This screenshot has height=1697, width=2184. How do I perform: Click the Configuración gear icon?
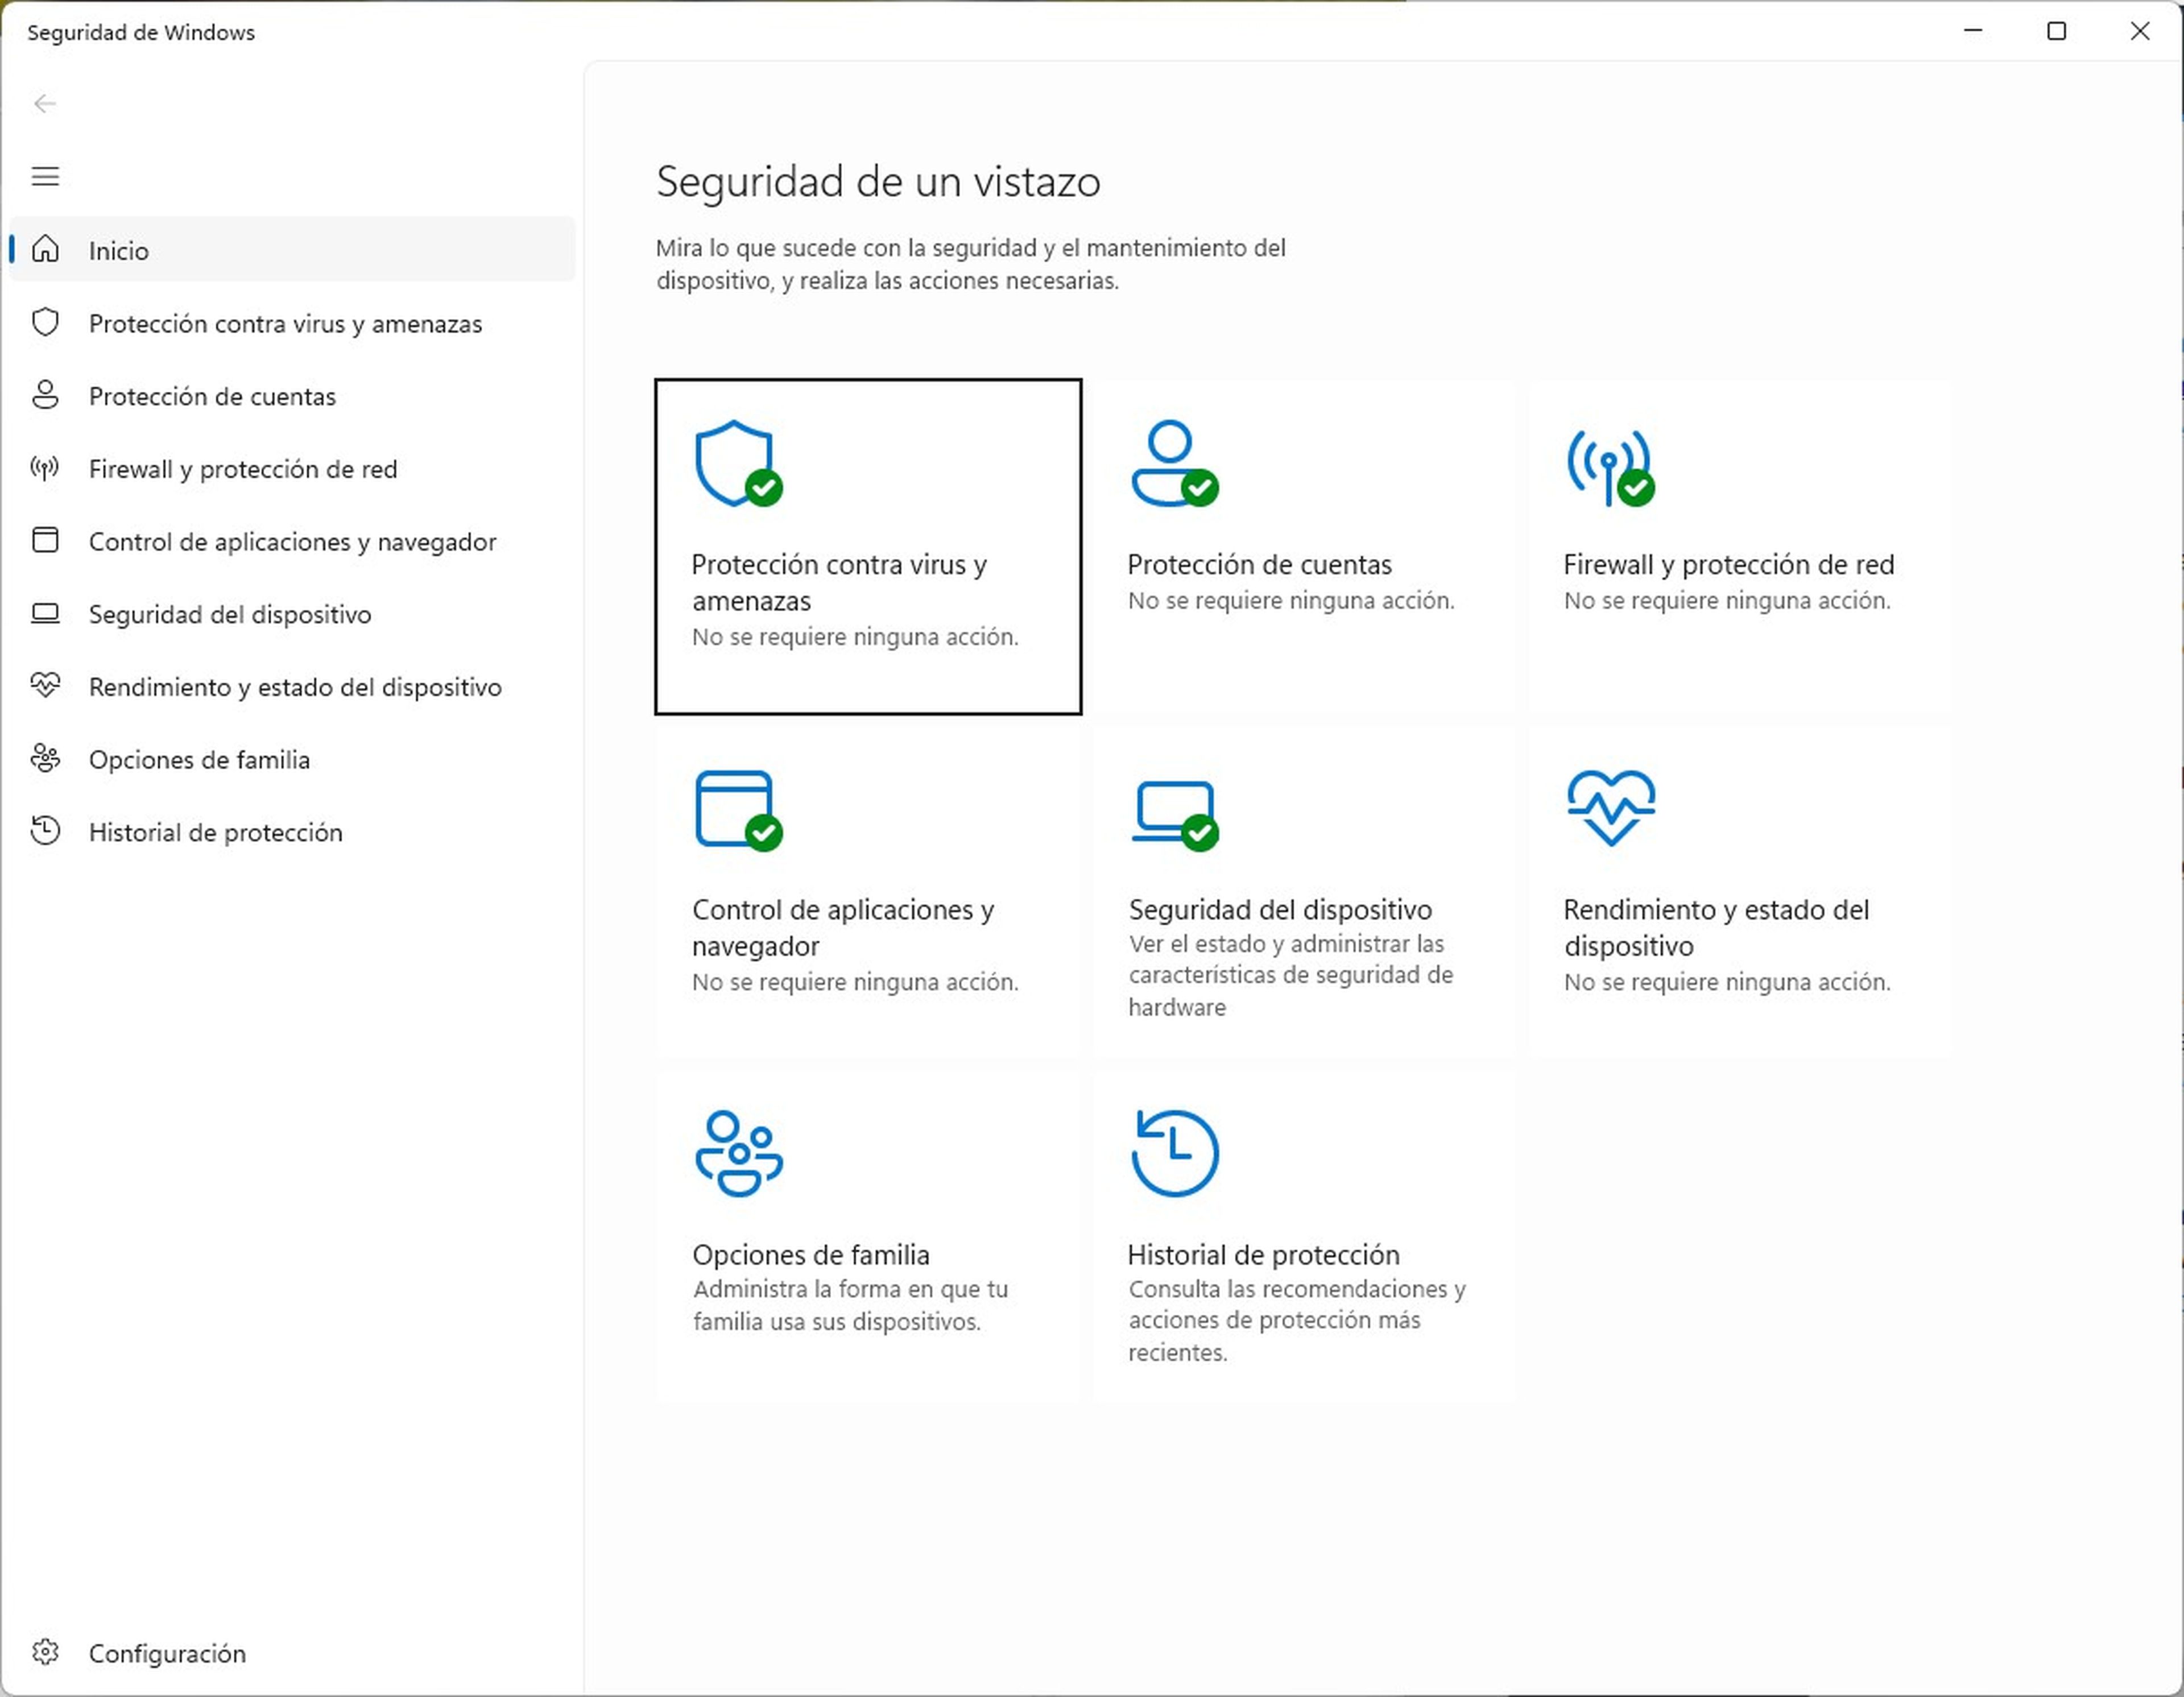[45, 1652]
